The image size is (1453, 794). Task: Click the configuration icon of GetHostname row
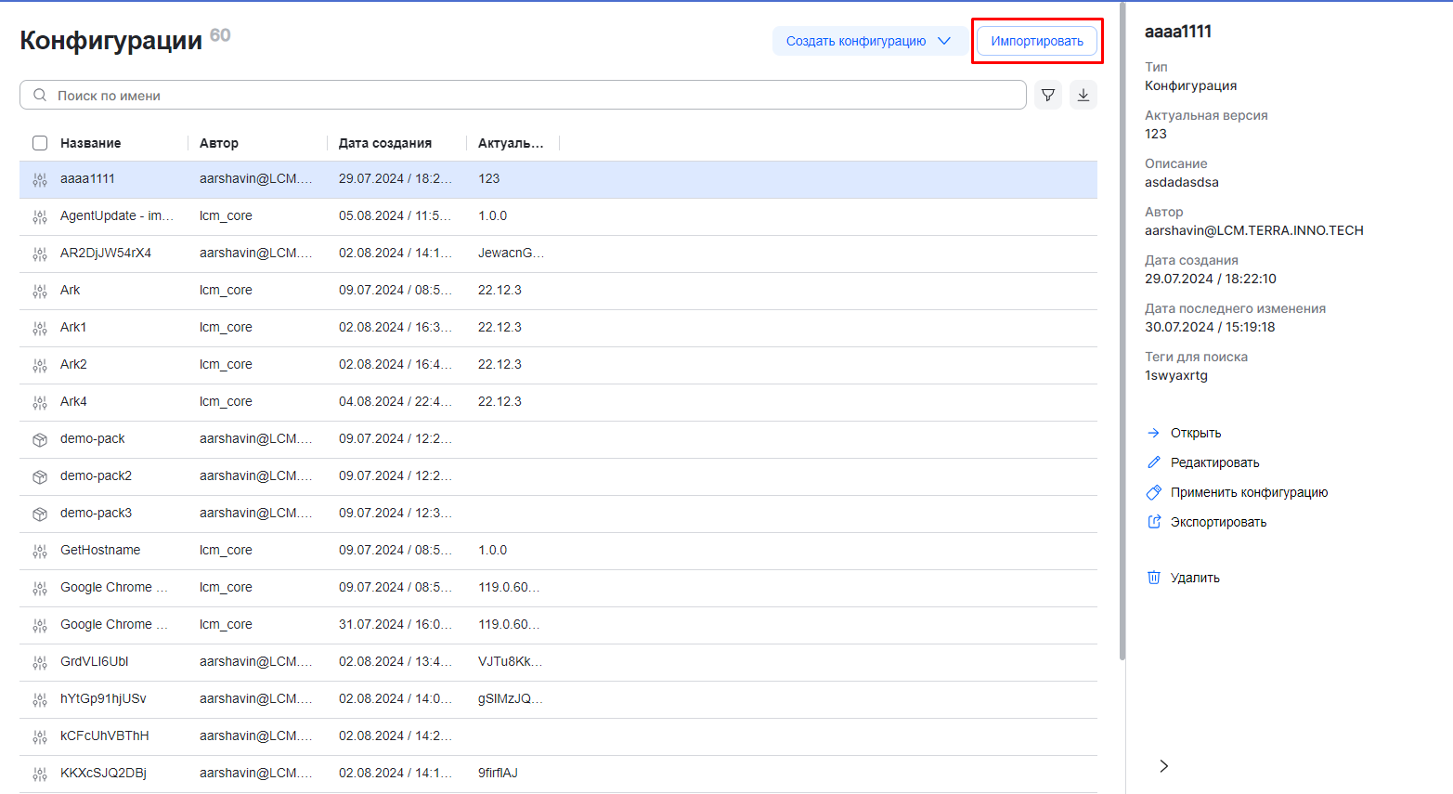[40, 551]
